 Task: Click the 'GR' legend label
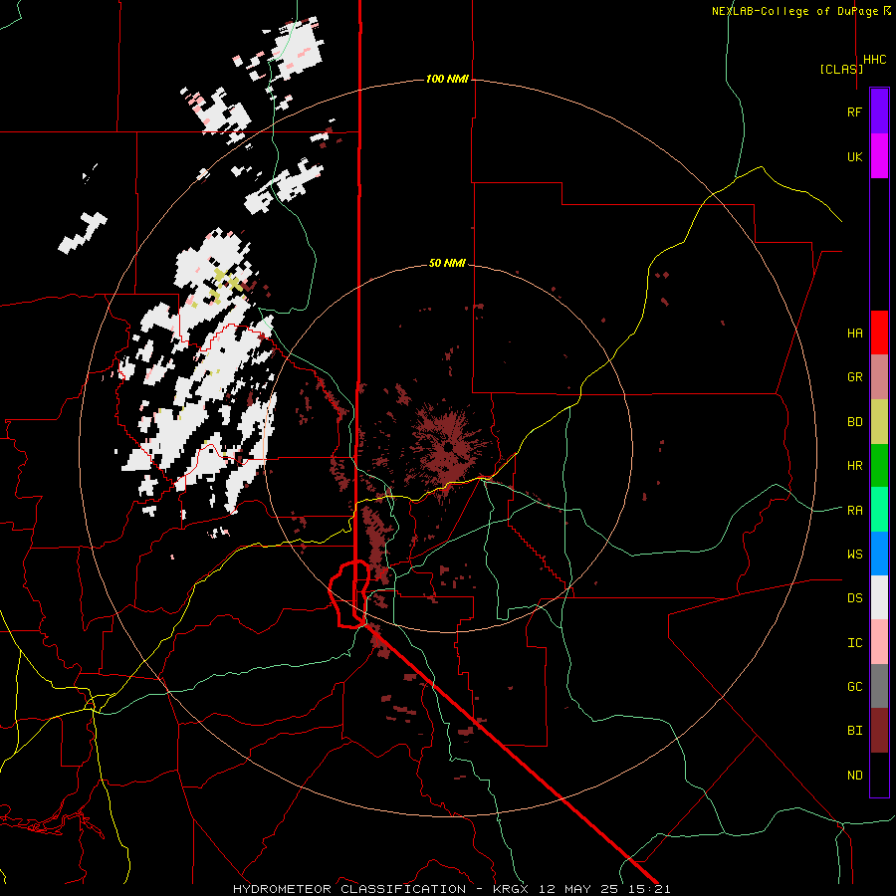click(854, 377)
